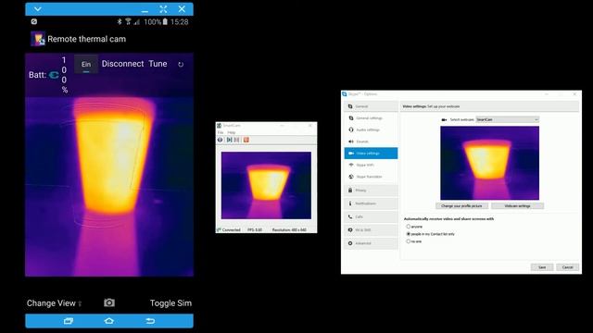Open Sounds in Skype Options
Screen dimensions: 593x333
[x=371, y=142]
